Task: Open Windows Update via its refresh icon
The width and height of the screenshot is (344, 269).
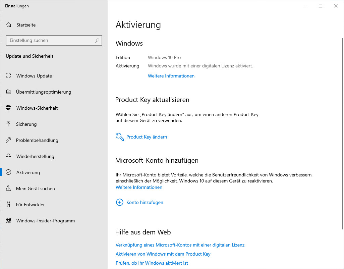Action: [x=8, y=76]
